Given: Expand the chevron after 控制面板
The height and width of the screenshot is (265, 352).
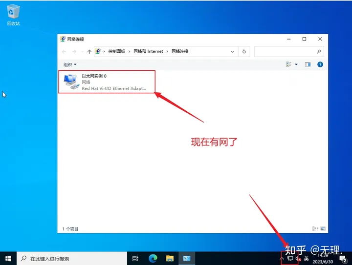Looking at the screenshot, I should [129, 52].
